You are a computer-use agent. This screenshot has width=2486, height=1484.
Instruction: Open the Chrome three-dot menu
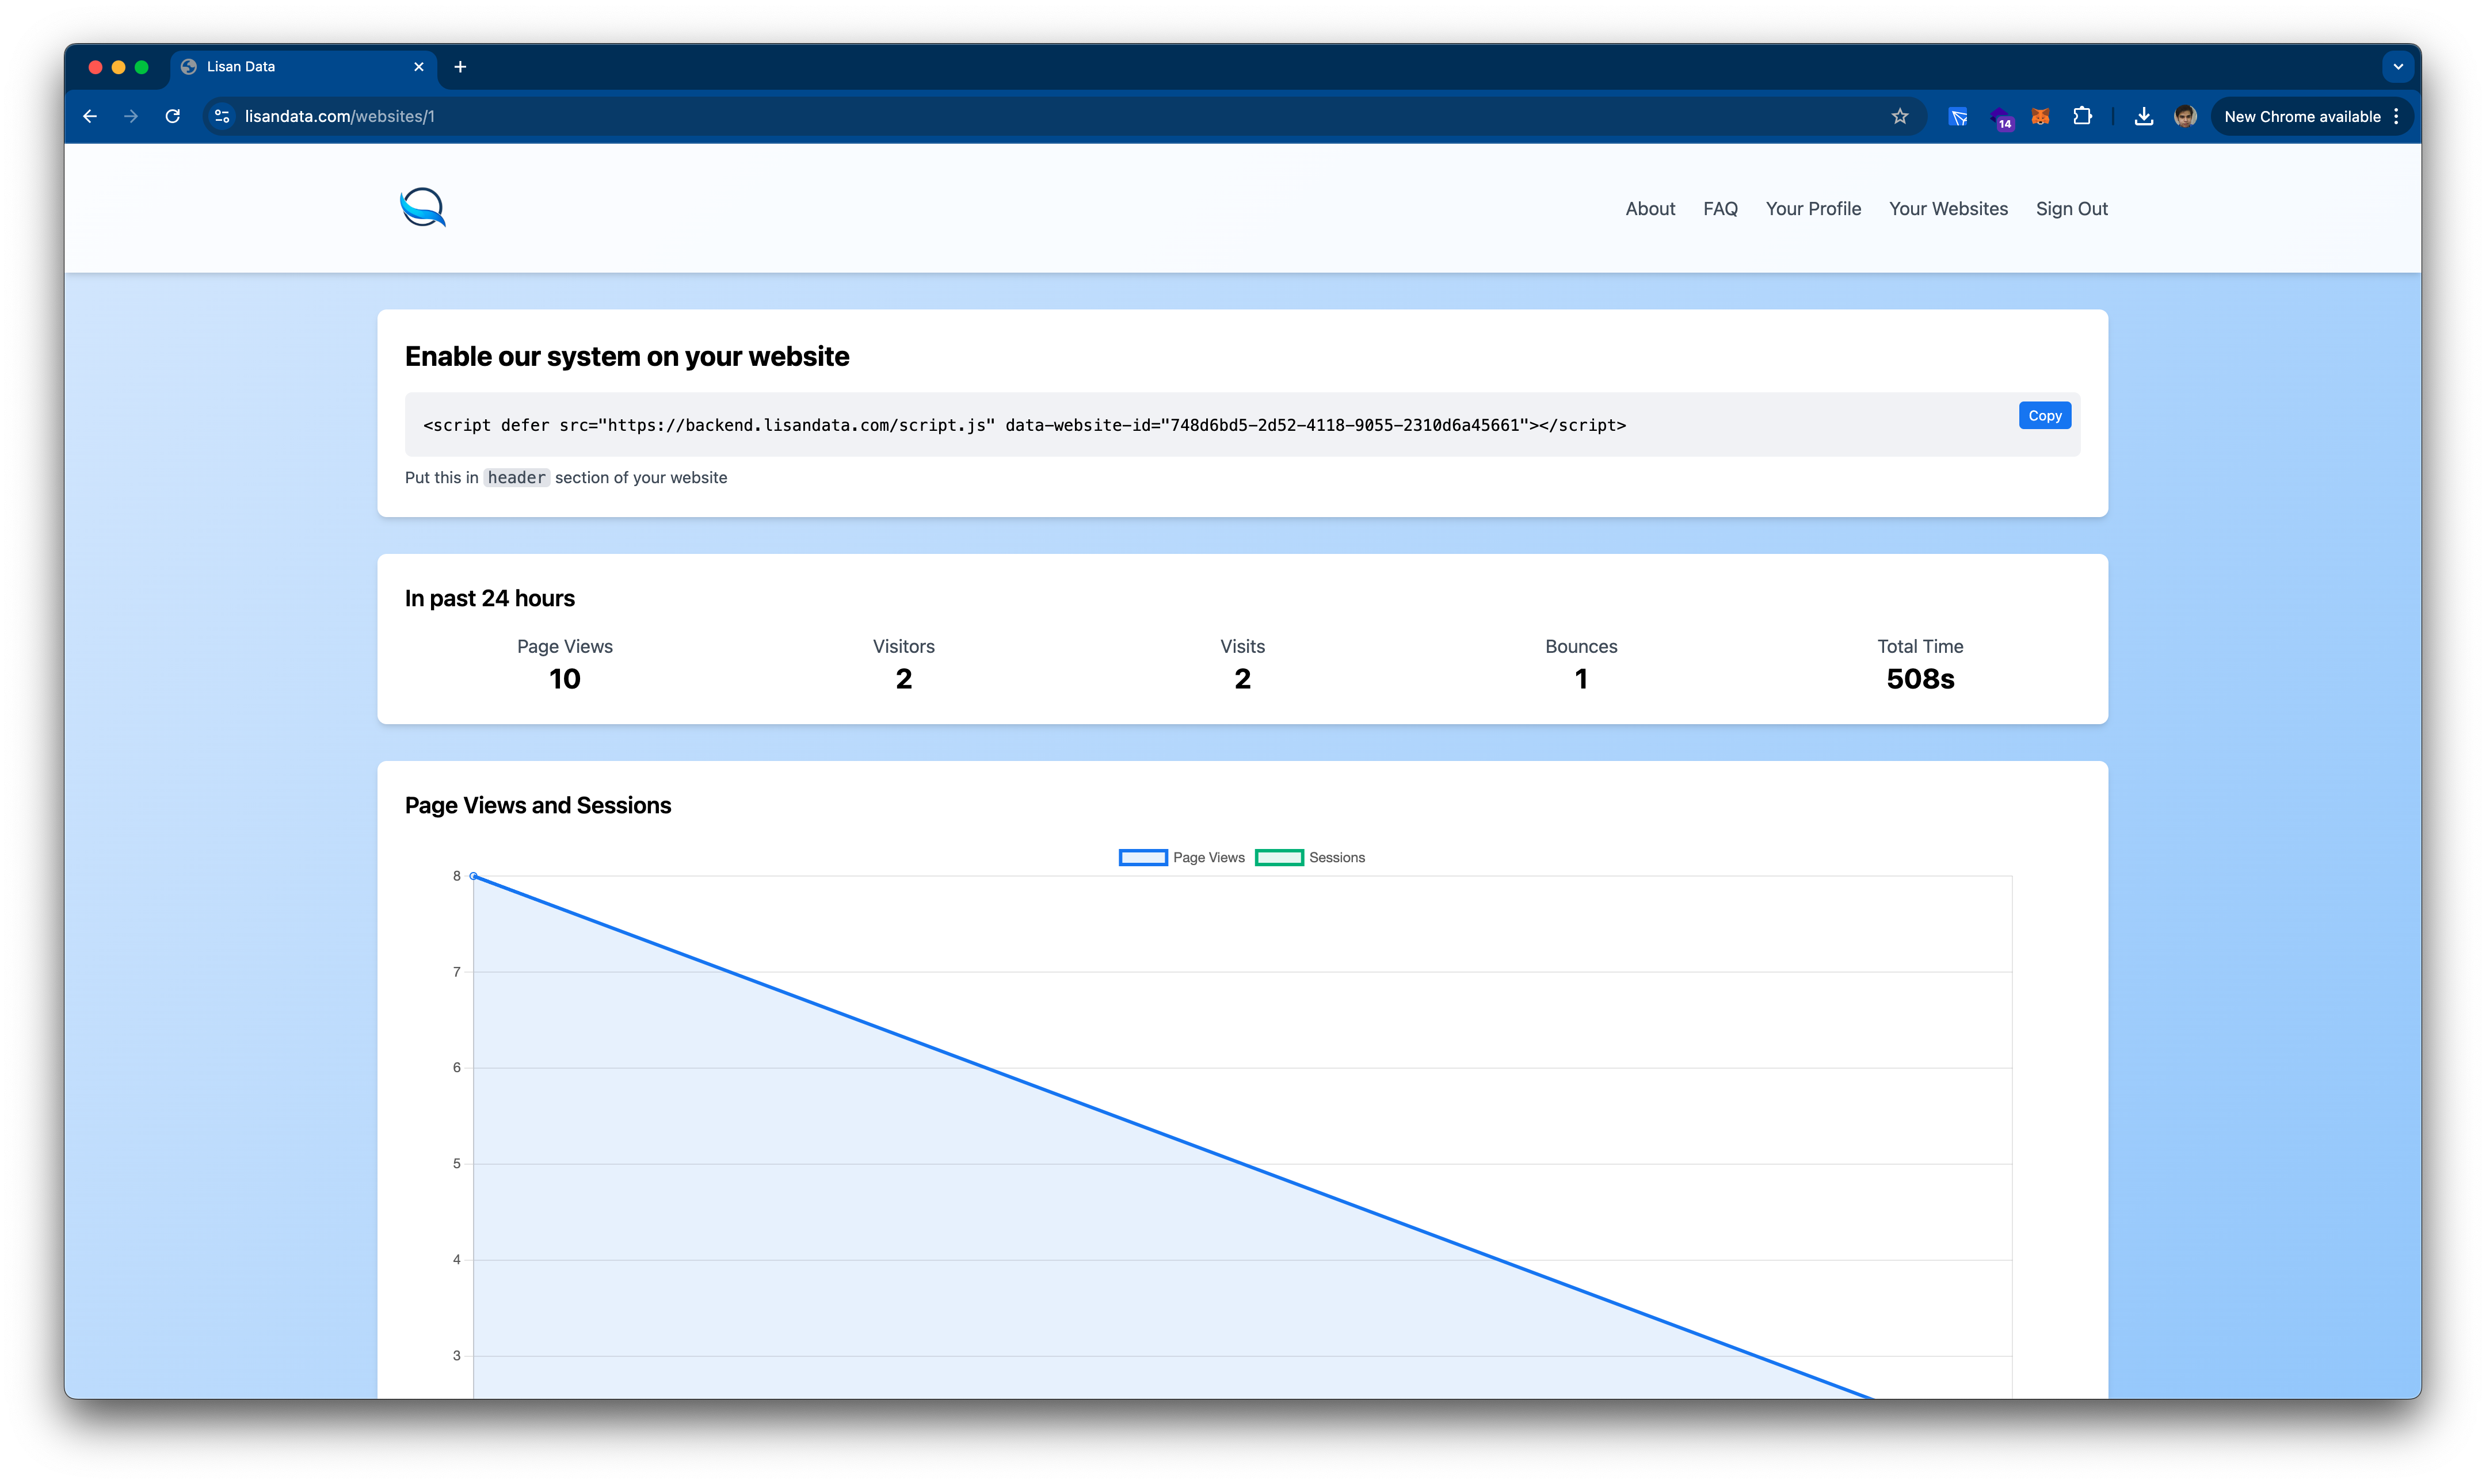2396,117
